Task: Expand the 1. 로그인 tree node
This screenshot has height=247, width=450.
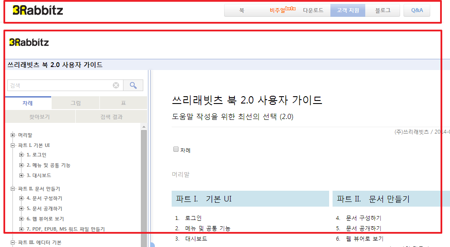Action: [21, 155]
